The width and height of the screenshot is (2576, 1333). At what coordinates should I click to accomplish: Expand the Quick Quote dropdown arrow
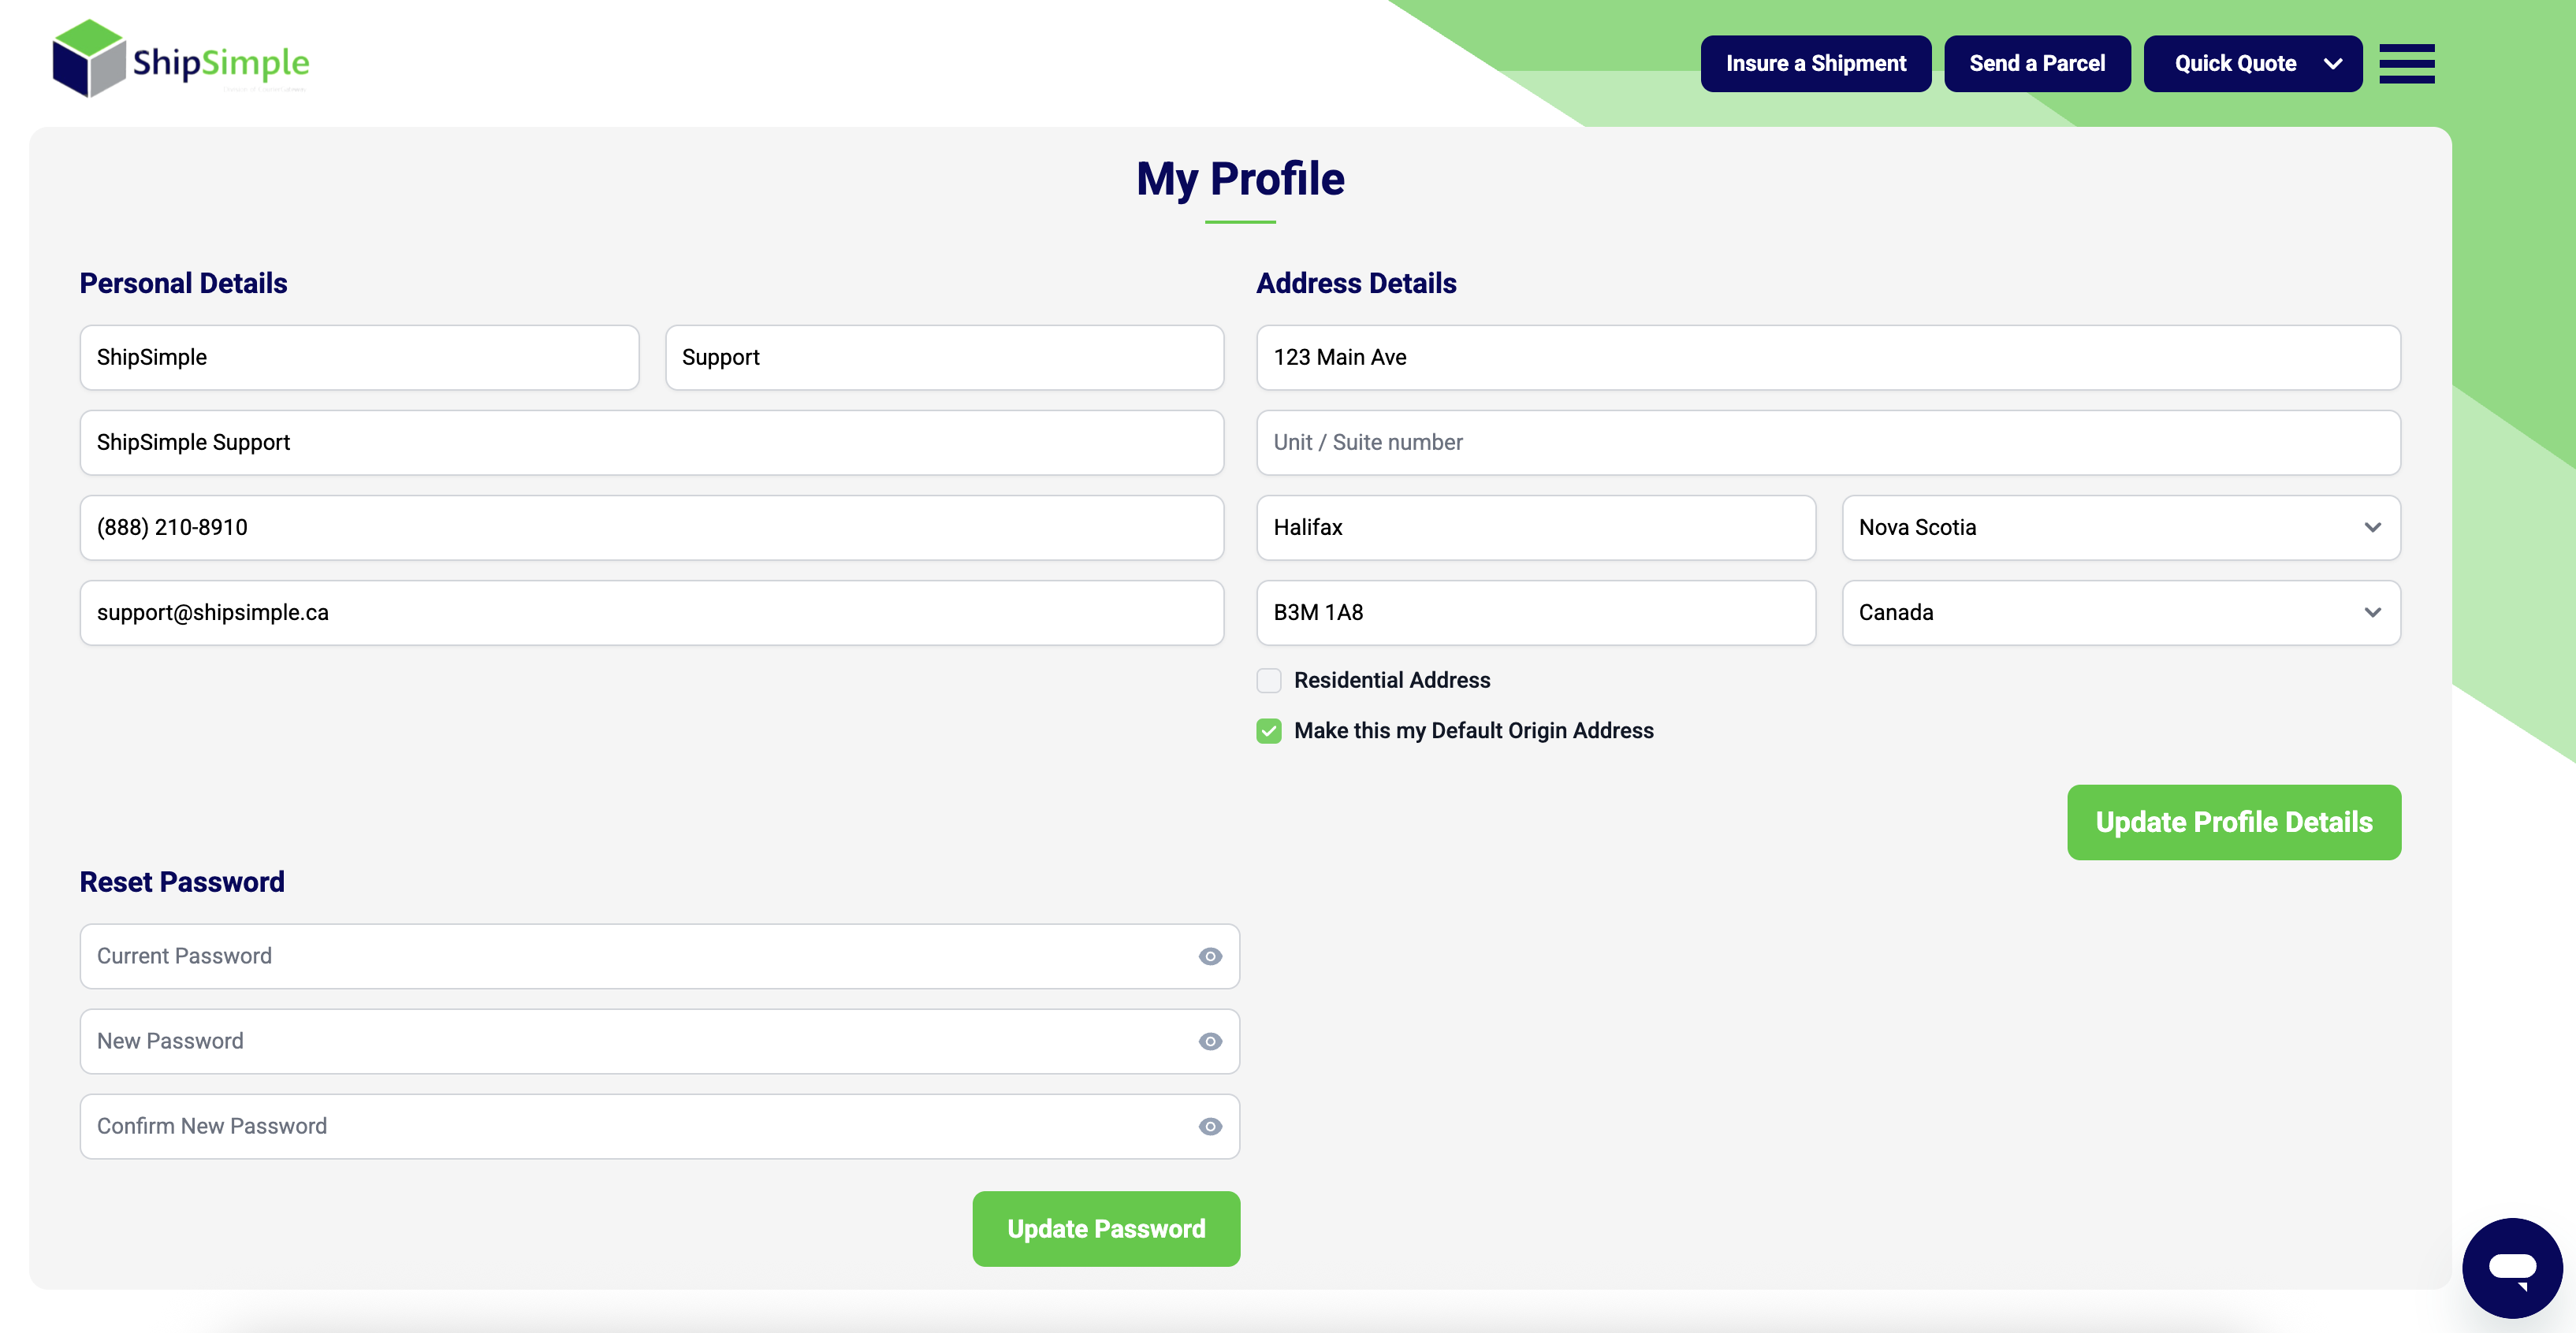2333,64
